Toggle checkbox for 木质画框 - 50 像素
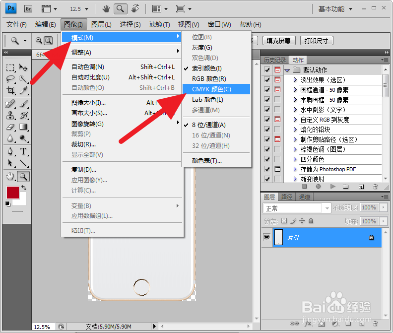This screenshot has width=393, height=333. pos(267,100)
